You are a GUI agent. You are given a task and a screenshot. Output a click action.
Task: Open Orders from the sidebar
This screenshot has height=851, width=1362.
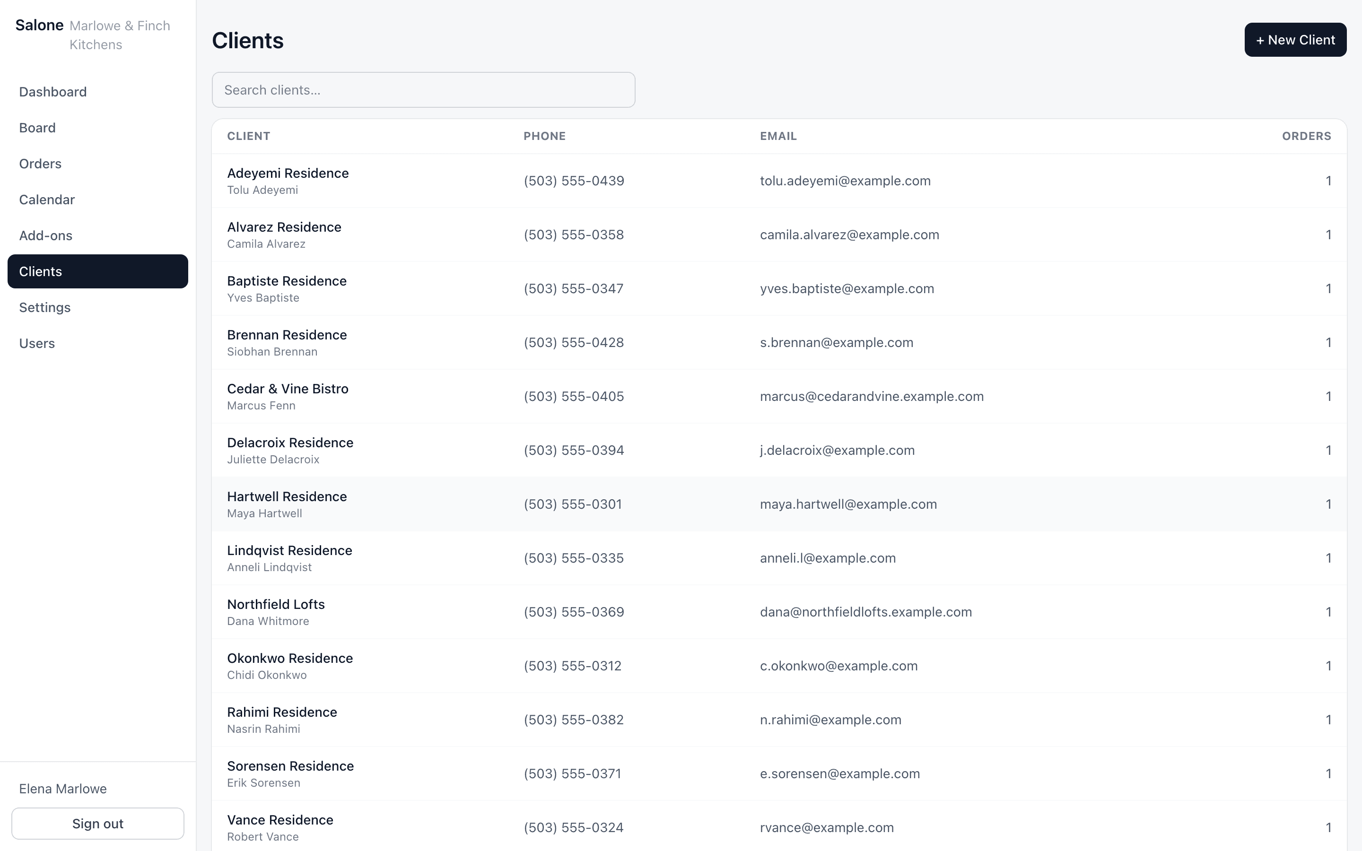point(97,164)
